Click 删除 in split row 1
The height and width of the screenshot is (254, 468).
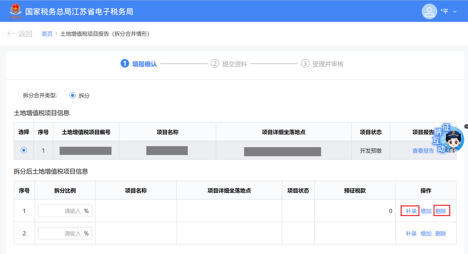pos(441,211)
